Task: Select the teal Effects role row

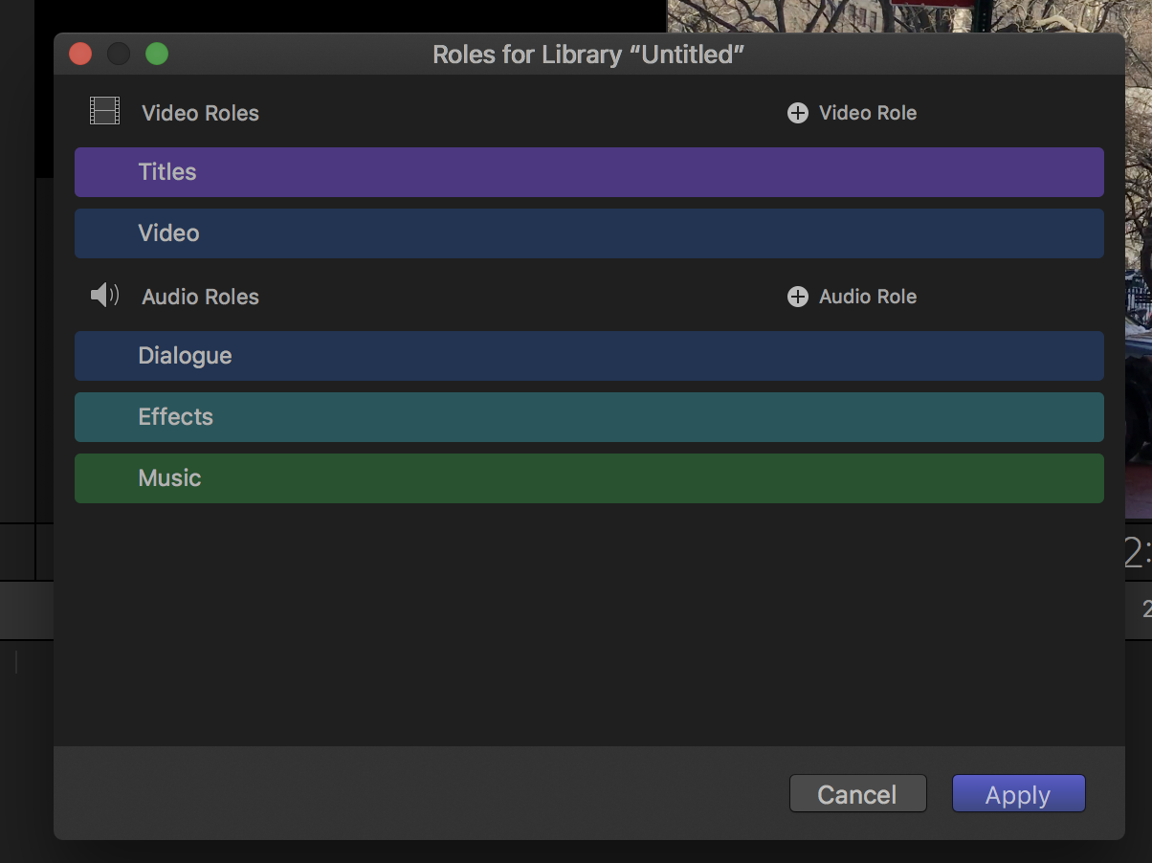Action: [589, 417]
